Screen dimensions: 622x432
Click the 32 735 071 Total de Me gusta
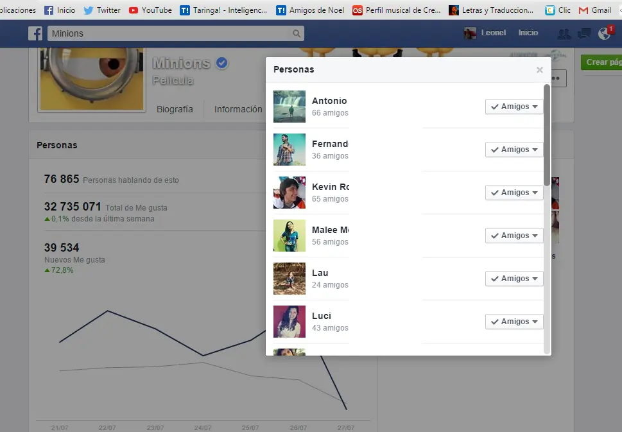105,207
